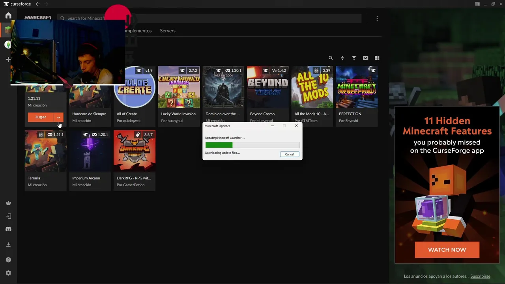Go to the CurseForge home icon in sidebar

pyautogui.click(x=8, y=16)
